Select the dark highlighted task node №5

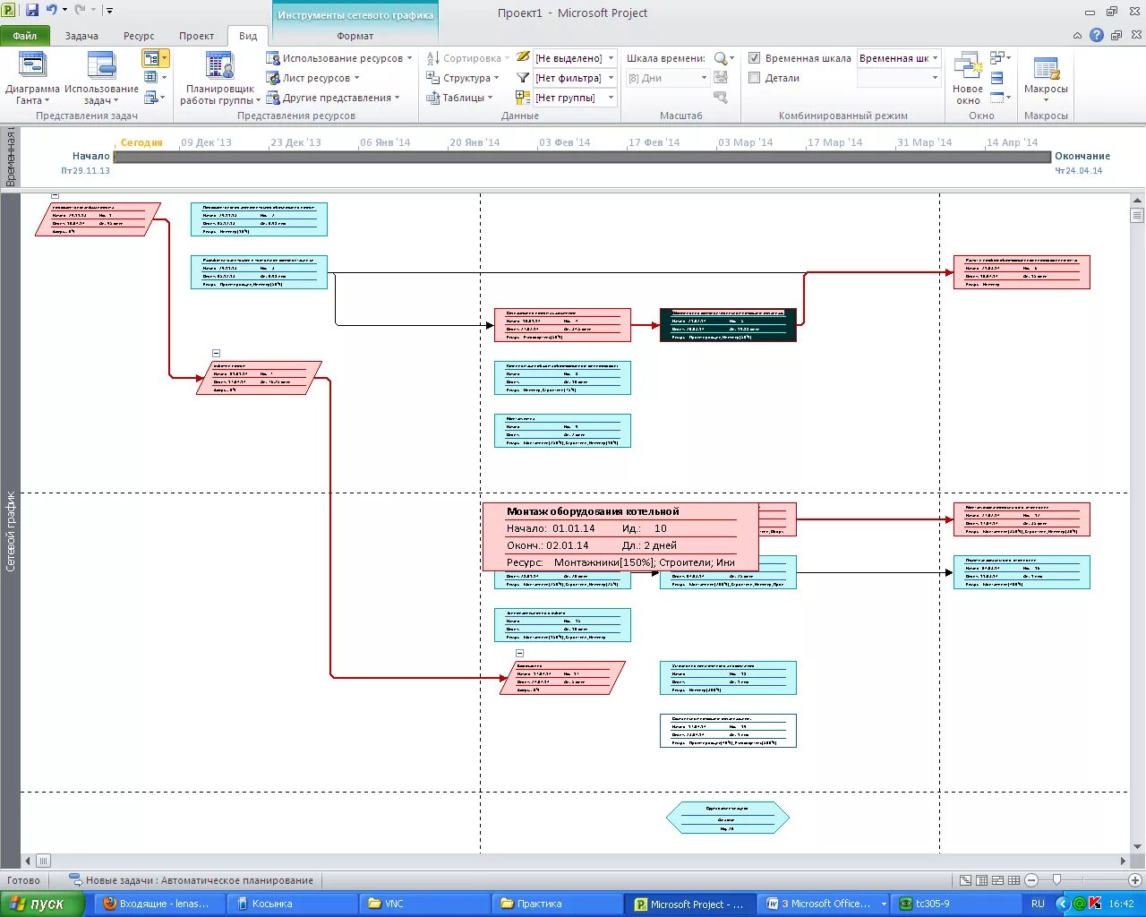[x=728, y=325]
